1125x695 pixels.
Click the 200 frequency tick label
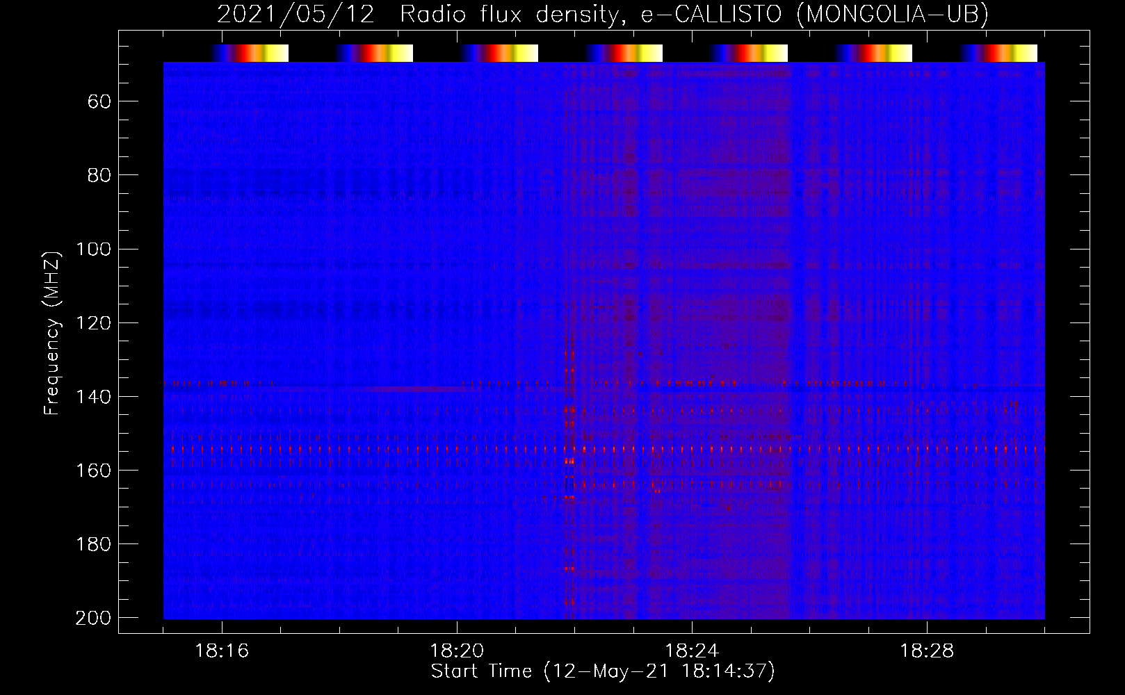(93, 618)
